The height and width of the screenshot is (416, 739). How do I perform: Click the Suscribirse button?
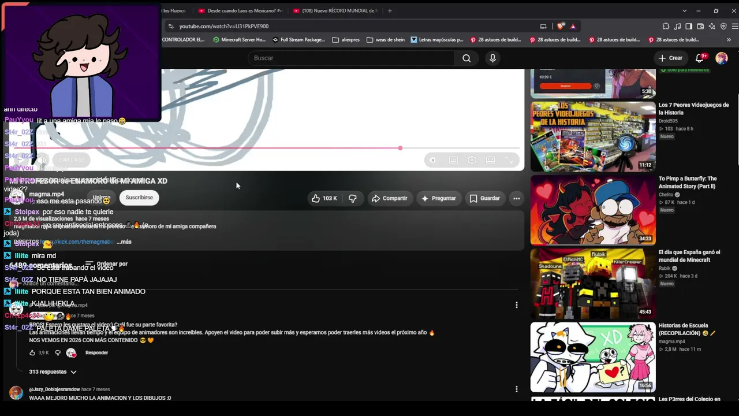tap(139, 198)
